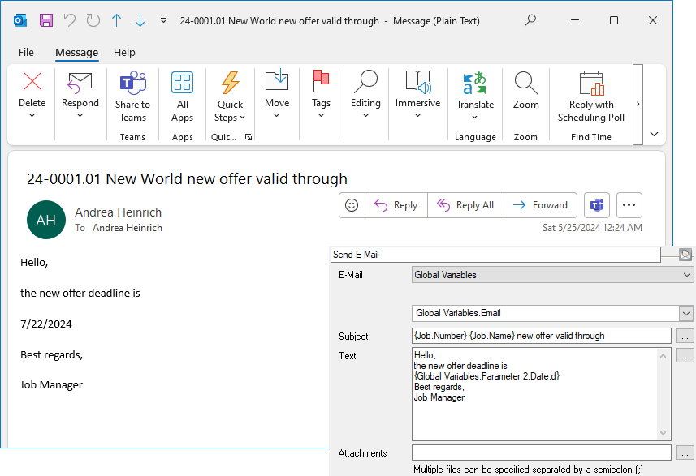Click the Zoom magnifier icon
Viewport: 696px width, 476px height.
click(525, 83)
